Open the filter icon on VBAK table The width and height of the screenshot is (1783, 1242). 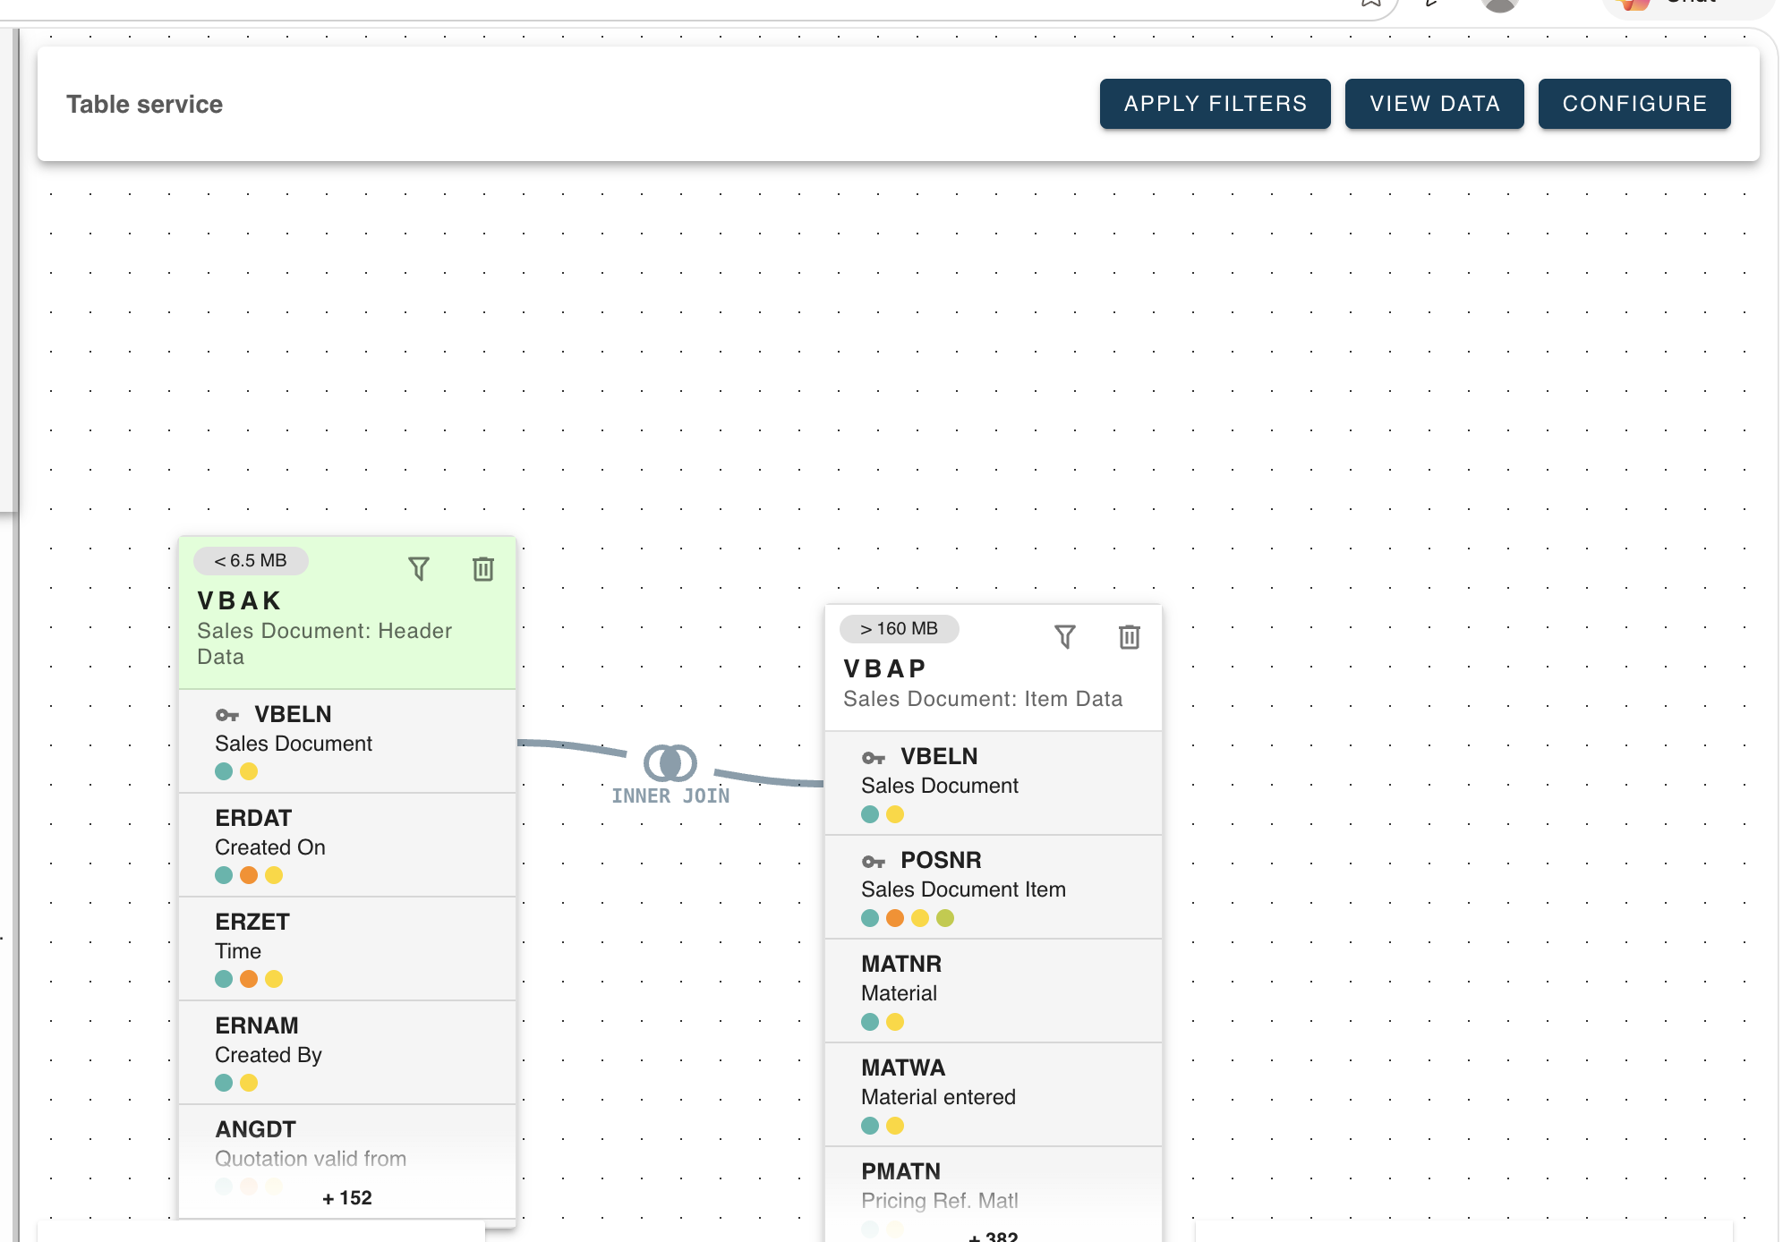(419, 569)
